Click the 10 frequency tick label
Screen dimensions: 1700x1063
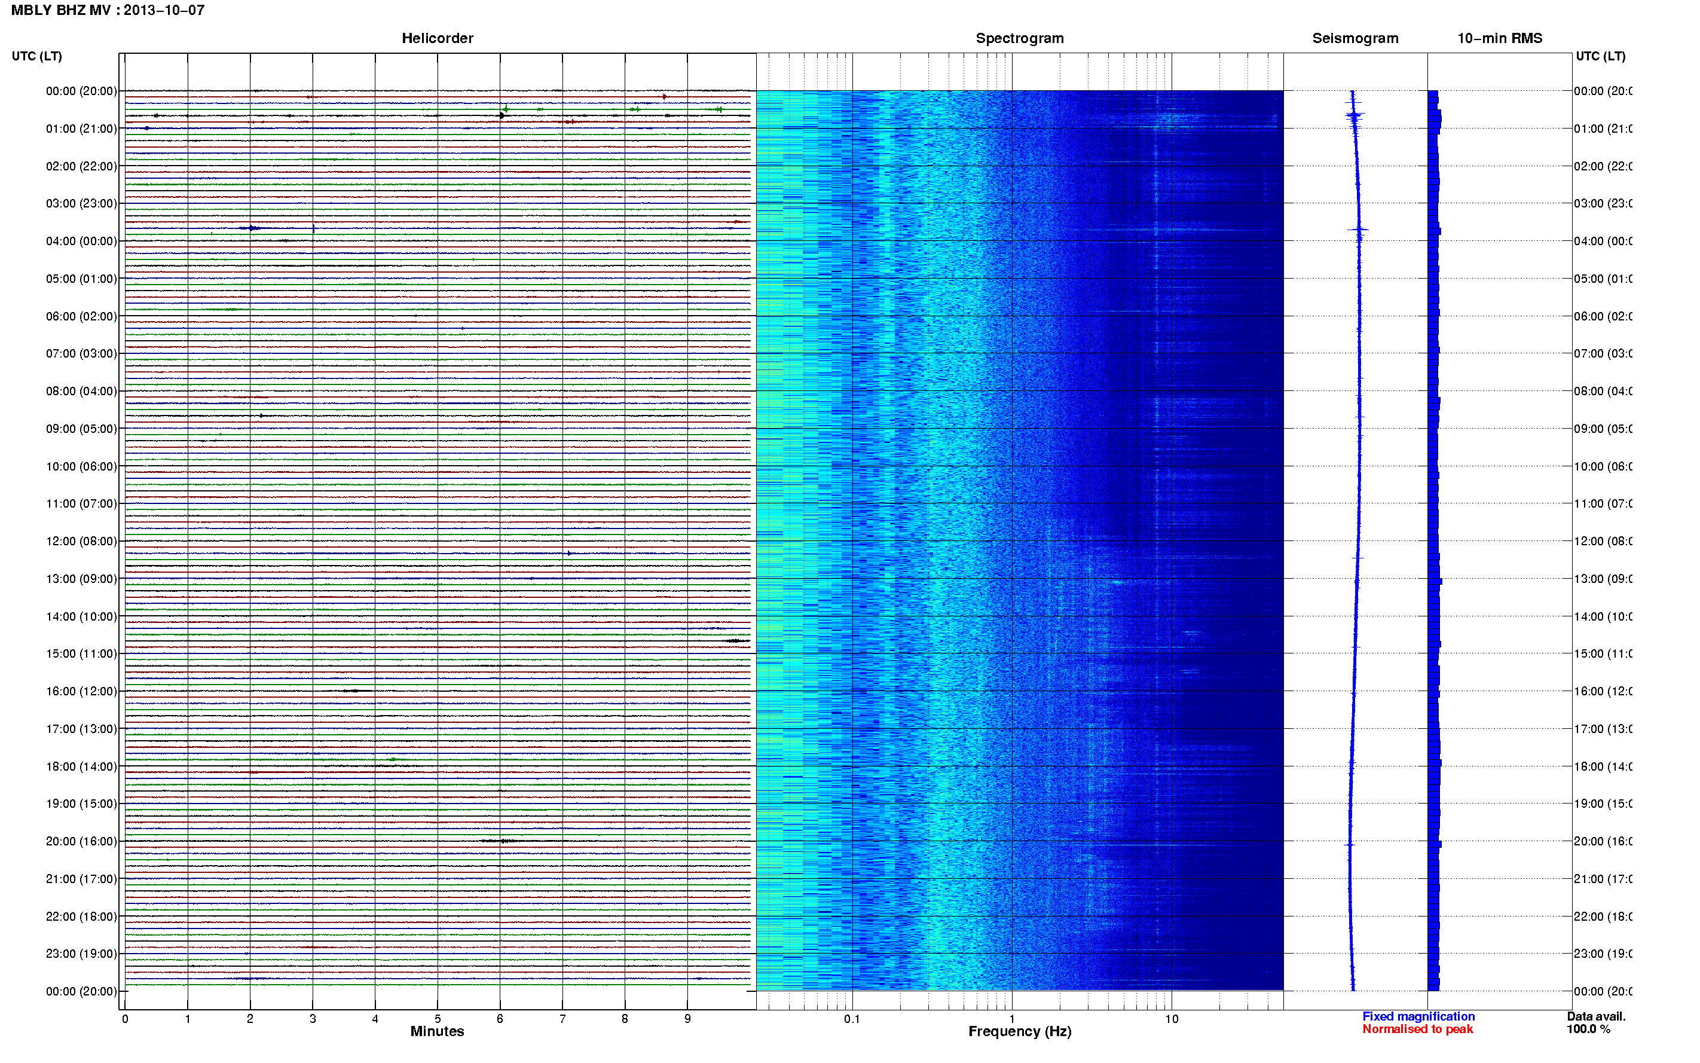point(1171,1019)
